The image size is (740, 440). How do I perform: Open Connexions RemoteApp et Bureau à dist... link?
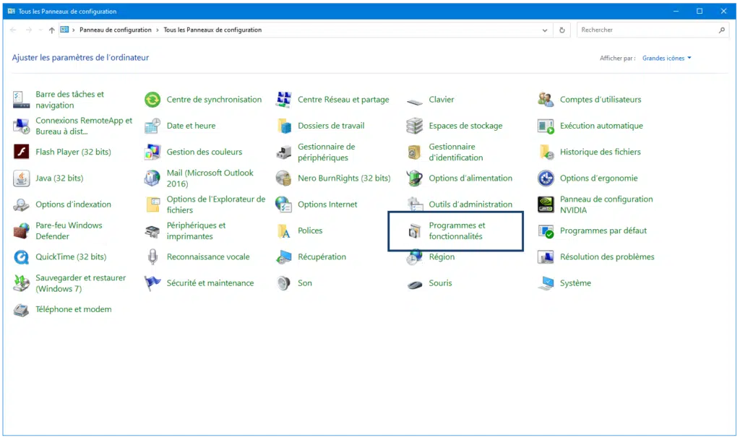click(84, 126)
